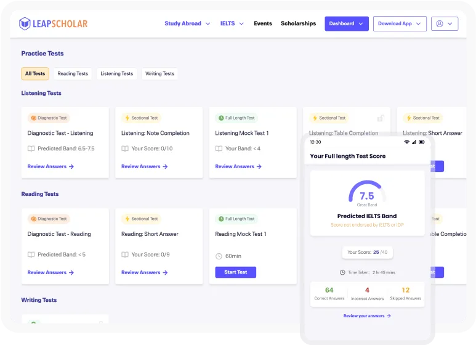This screenshot has height=345, width=476.
Task: Click the user profile avatar icon
Action: pyautogui.click(x=440, y=23)
